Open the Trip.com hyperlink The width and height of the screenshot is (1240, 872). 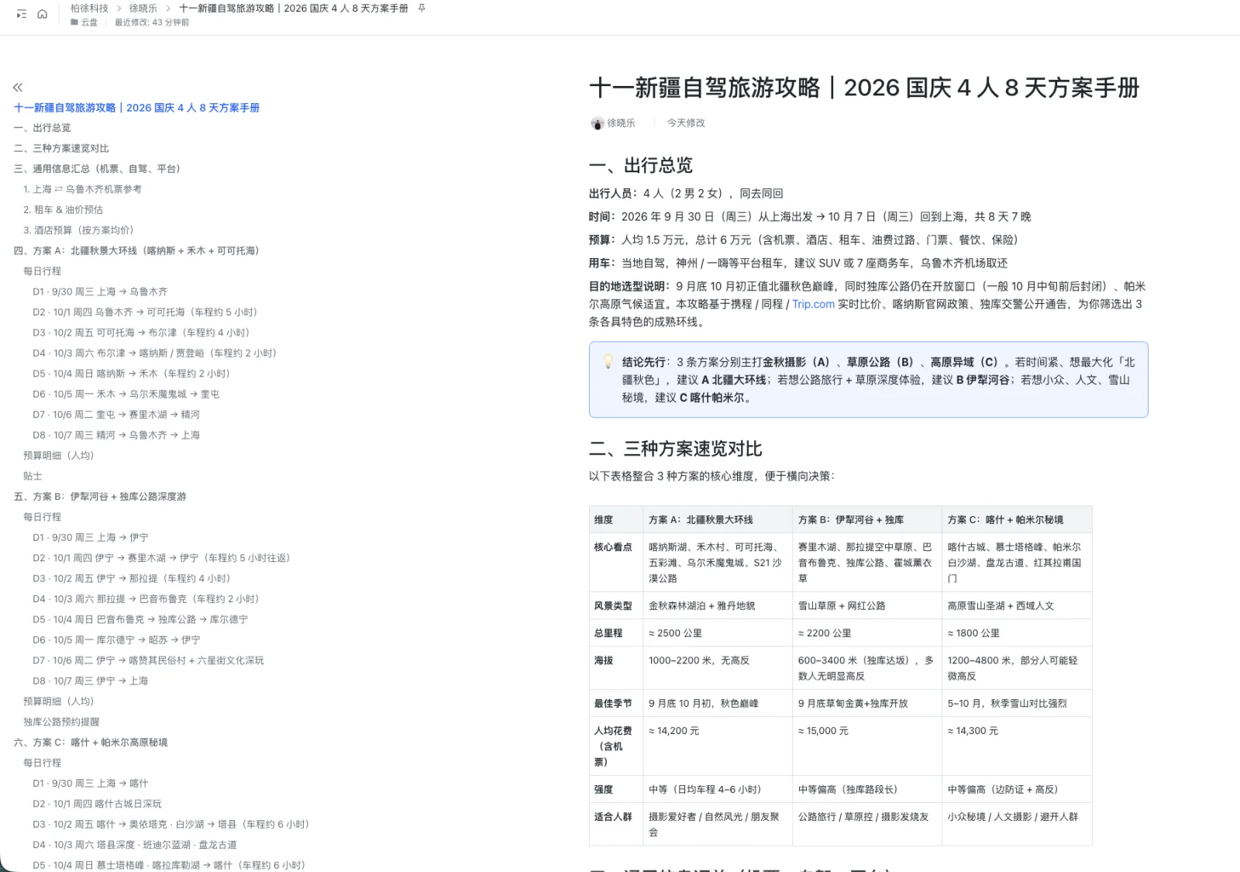(x=813, y=304)
